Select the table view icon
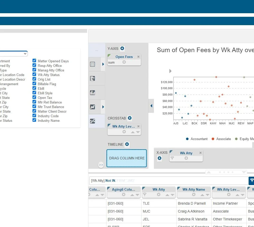 92,64
